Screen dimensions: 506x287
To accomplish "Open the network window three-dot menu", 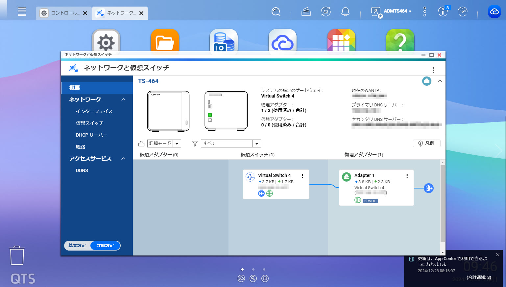I will click(433, 70).
